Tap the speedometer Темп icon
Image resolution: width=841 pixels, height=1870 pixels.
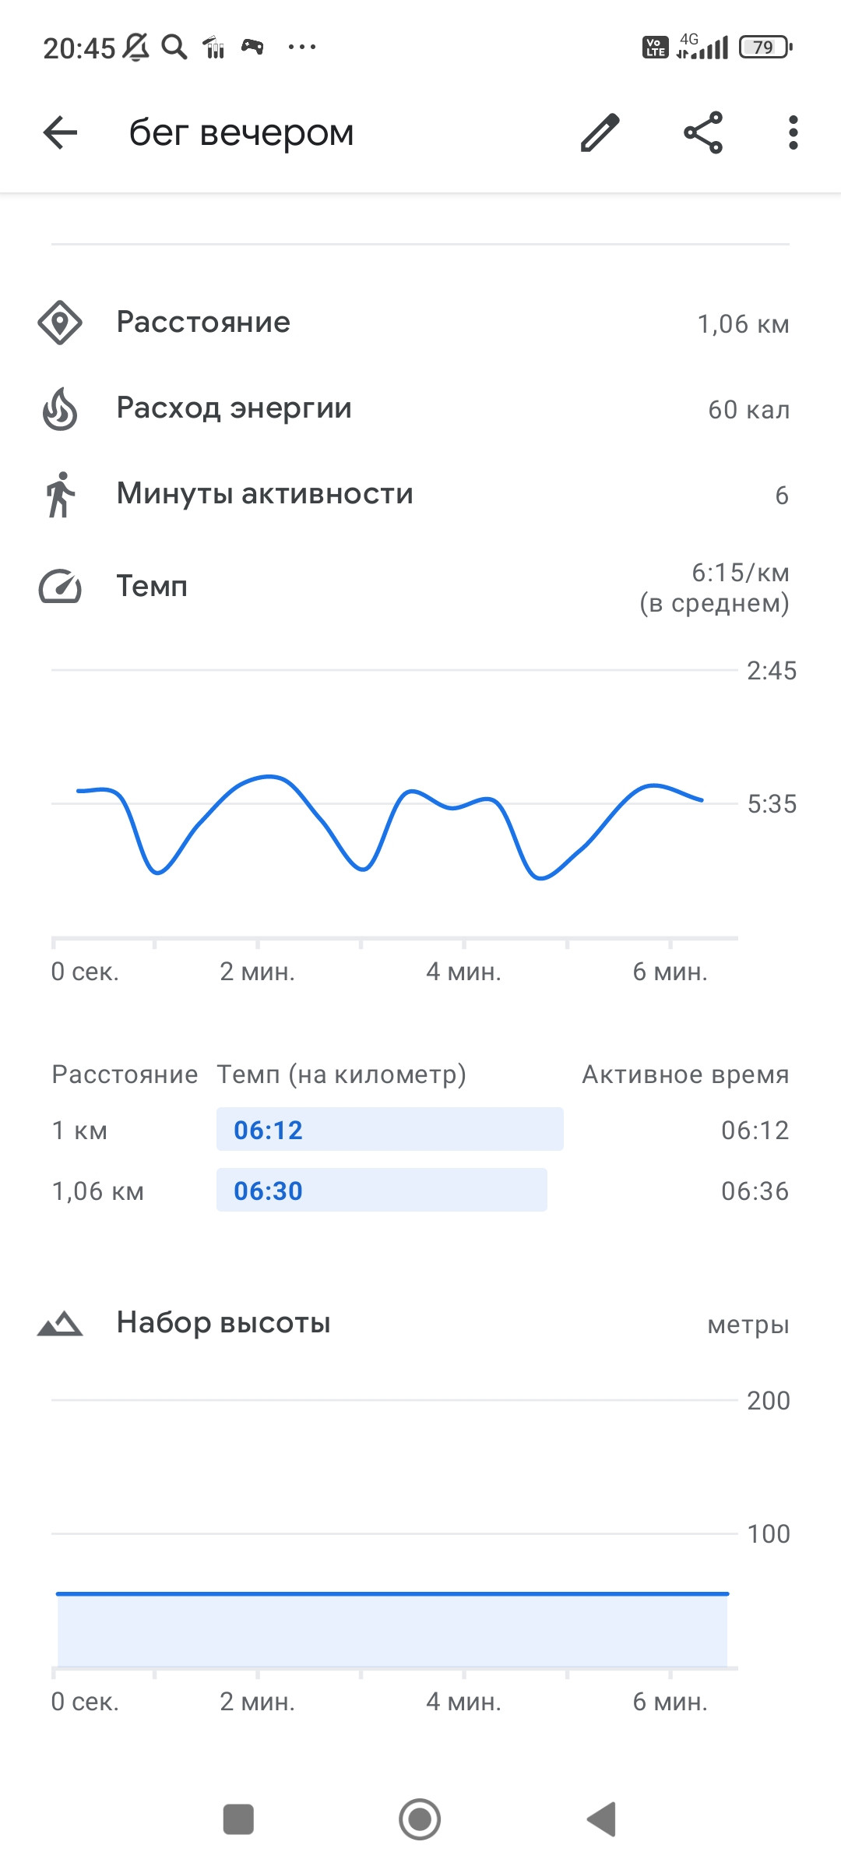click(60, 587)
